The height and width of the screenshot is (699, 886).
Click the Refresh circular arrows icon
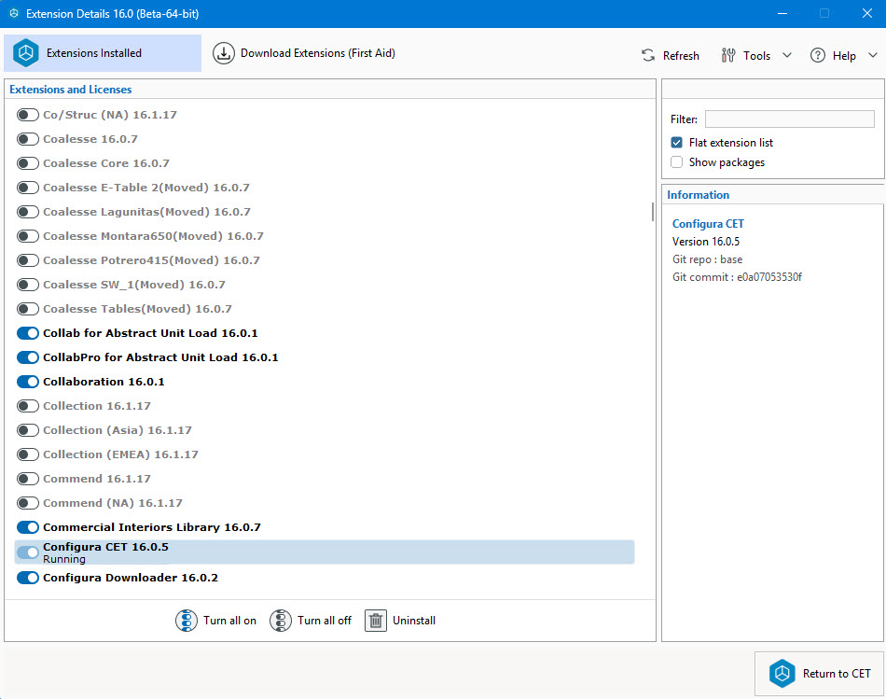click(x=647, y=55)
